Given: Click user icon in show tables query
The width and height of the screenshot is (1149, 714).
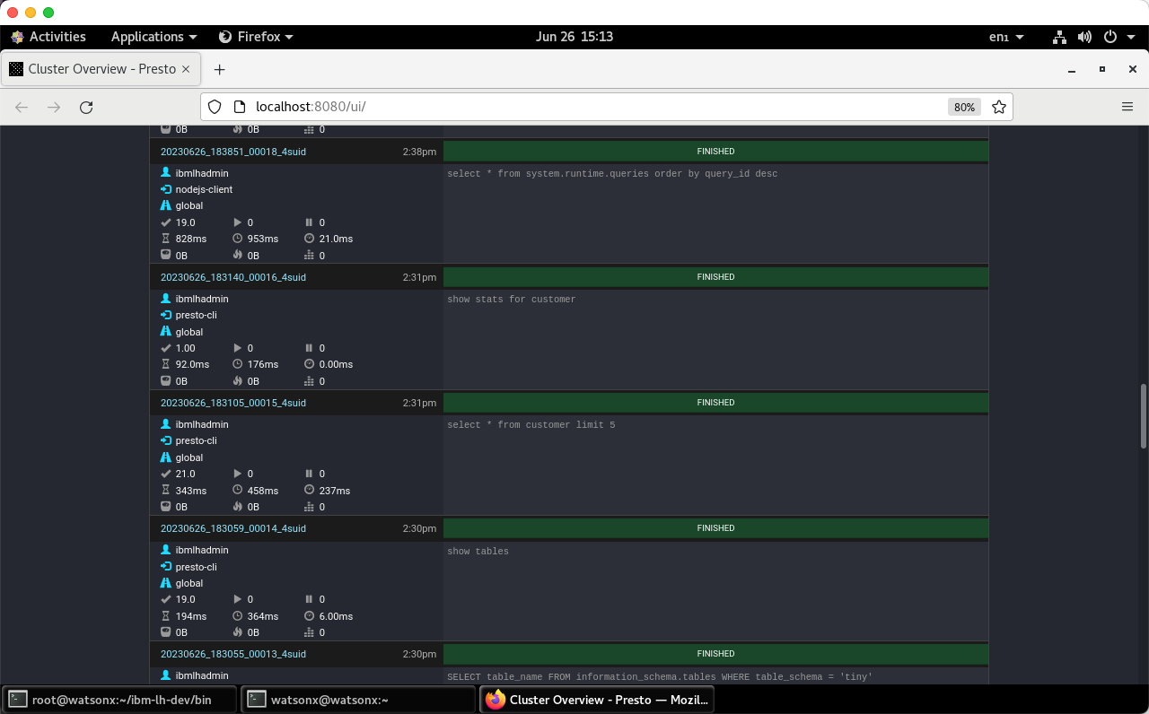Looking at the screenshot, I should tap(165, 550).
